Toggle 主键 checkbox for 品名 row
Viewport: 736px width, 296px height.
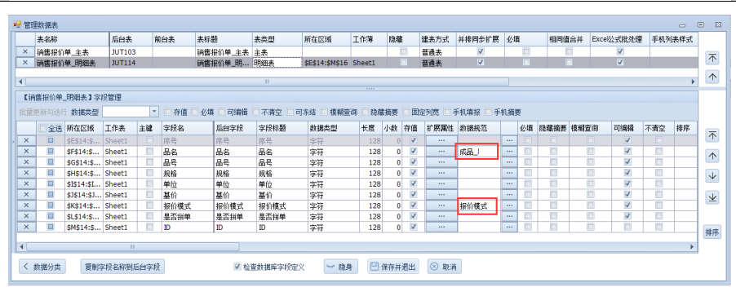click(149, 151)
